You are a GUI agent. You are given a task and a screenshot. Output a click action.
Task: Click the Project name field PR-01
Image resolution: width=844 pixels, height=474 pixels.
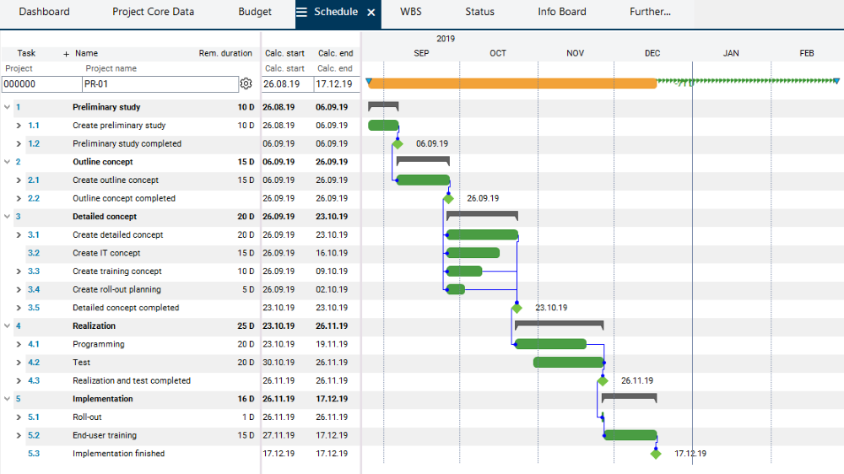[160, 84]
